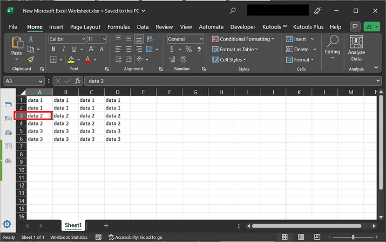This screenshot has width=386, height=242.
Task: Switch to the Formulas ribbon tab
Action: [118, 27]
